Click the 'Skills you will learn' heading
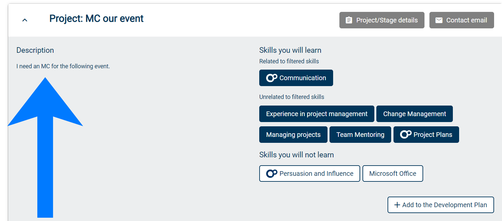This screenshot has height=221, width=502. point(290,50)
